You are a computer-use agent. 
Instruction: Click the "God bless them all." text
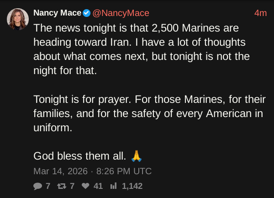coord(79,156)
